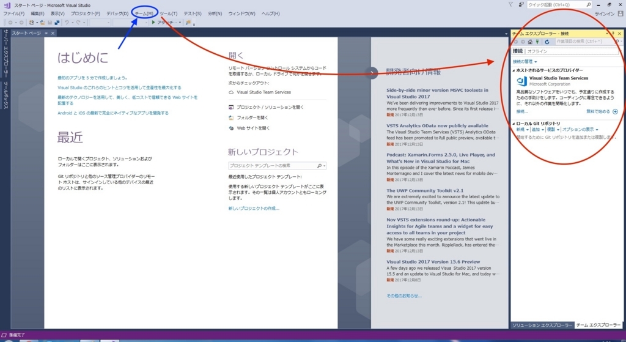Image resolution: width=626 pixels, height=342 pixels.
Task: Open the 表示(V) menu
Action: tap(57, 13)
